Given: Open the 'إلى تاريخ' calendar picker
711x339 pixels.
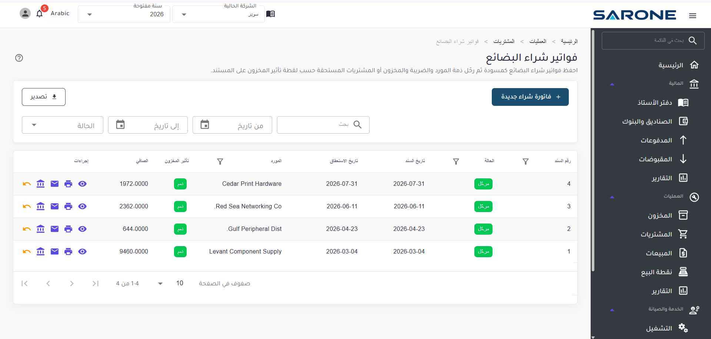Looking at the screenshot, I should click(120, 125).
